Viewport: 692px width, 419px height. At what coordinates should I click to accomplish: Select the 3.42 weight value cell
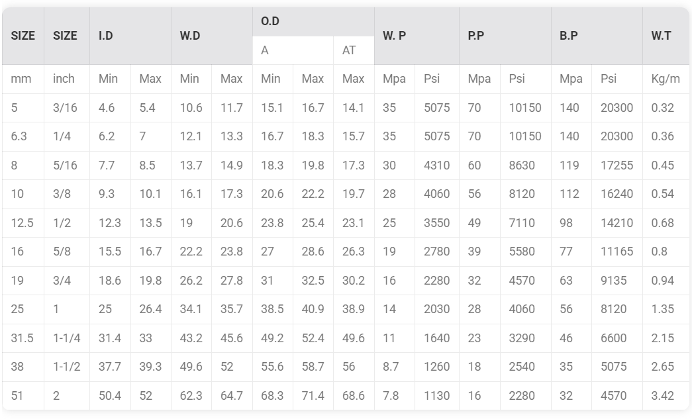pyautogui.click(x=666, y=396)
